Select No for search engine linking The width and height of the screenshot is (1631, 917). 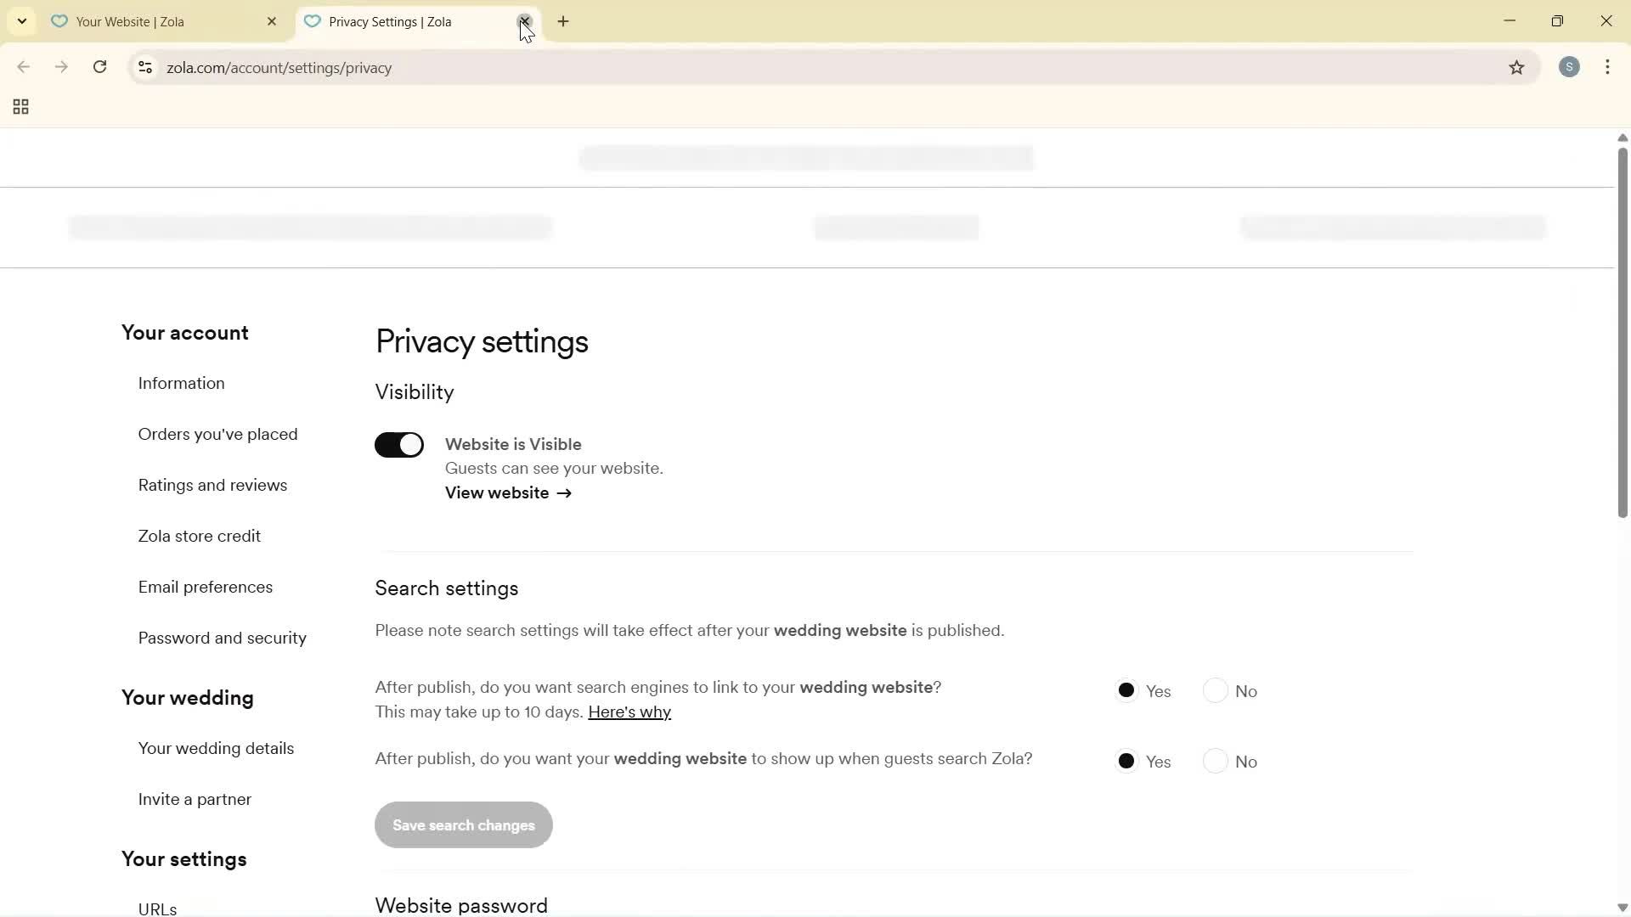coord(1216,690)
